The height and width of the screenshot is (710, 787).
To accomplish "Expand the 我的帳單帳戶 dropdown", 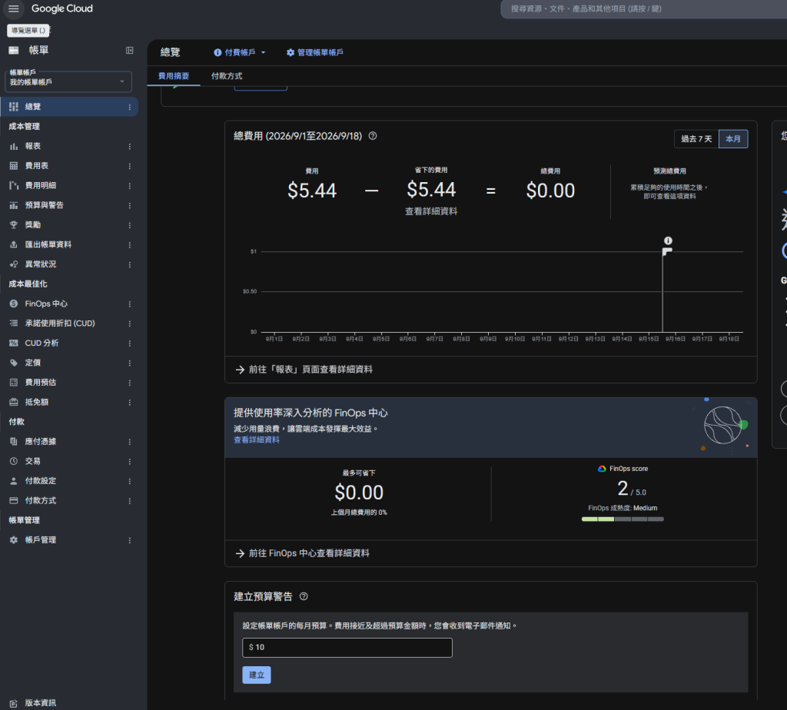I will [x=68, y=81].
